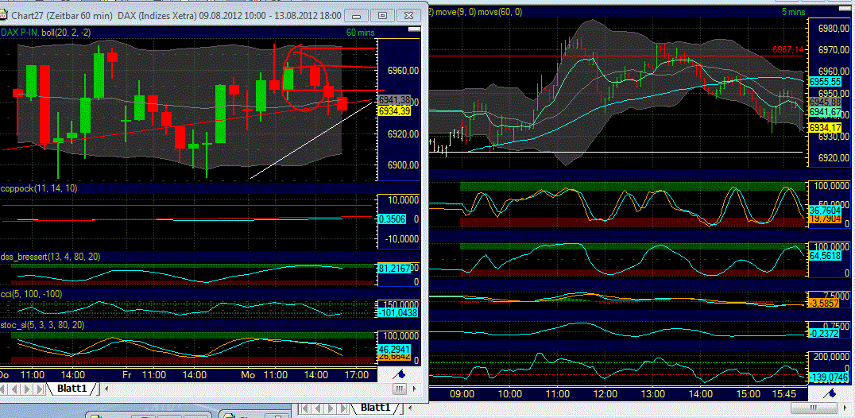Image resolution: width=855 pixels, height=418 pixels.
Task: Click left scroll arrow in Chart27 horizontal scrollbar
Action: coord(106,389)
